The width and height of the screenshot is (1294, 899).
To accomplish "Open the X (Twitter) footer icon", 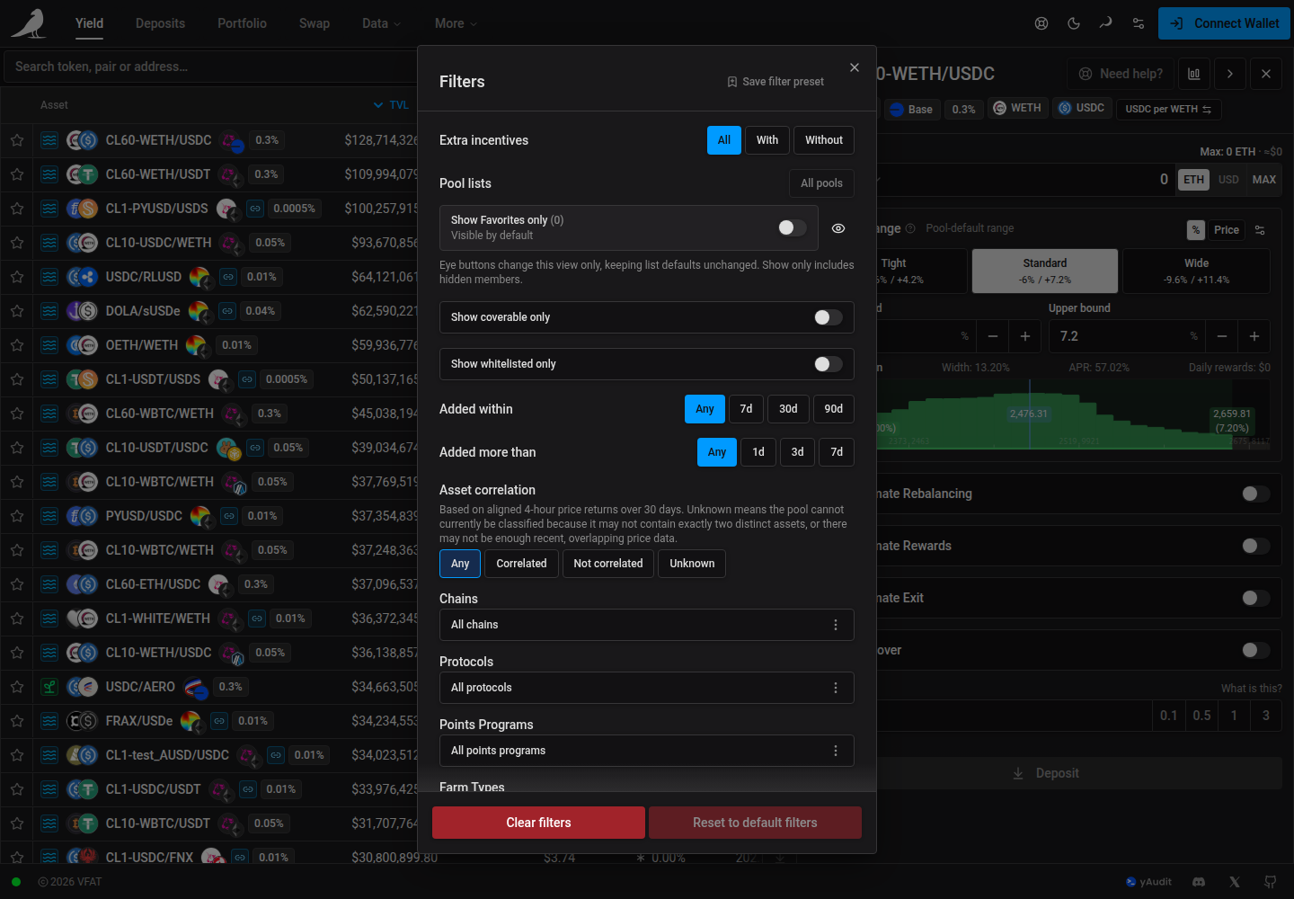I will pyautogui.click(x=1235, y=882).
